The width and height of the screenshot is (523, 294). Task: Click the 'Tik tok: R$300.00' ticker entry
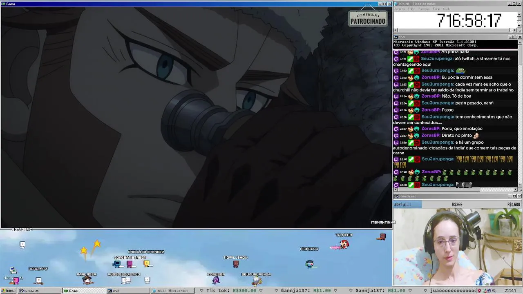click(x=231, y=291)
